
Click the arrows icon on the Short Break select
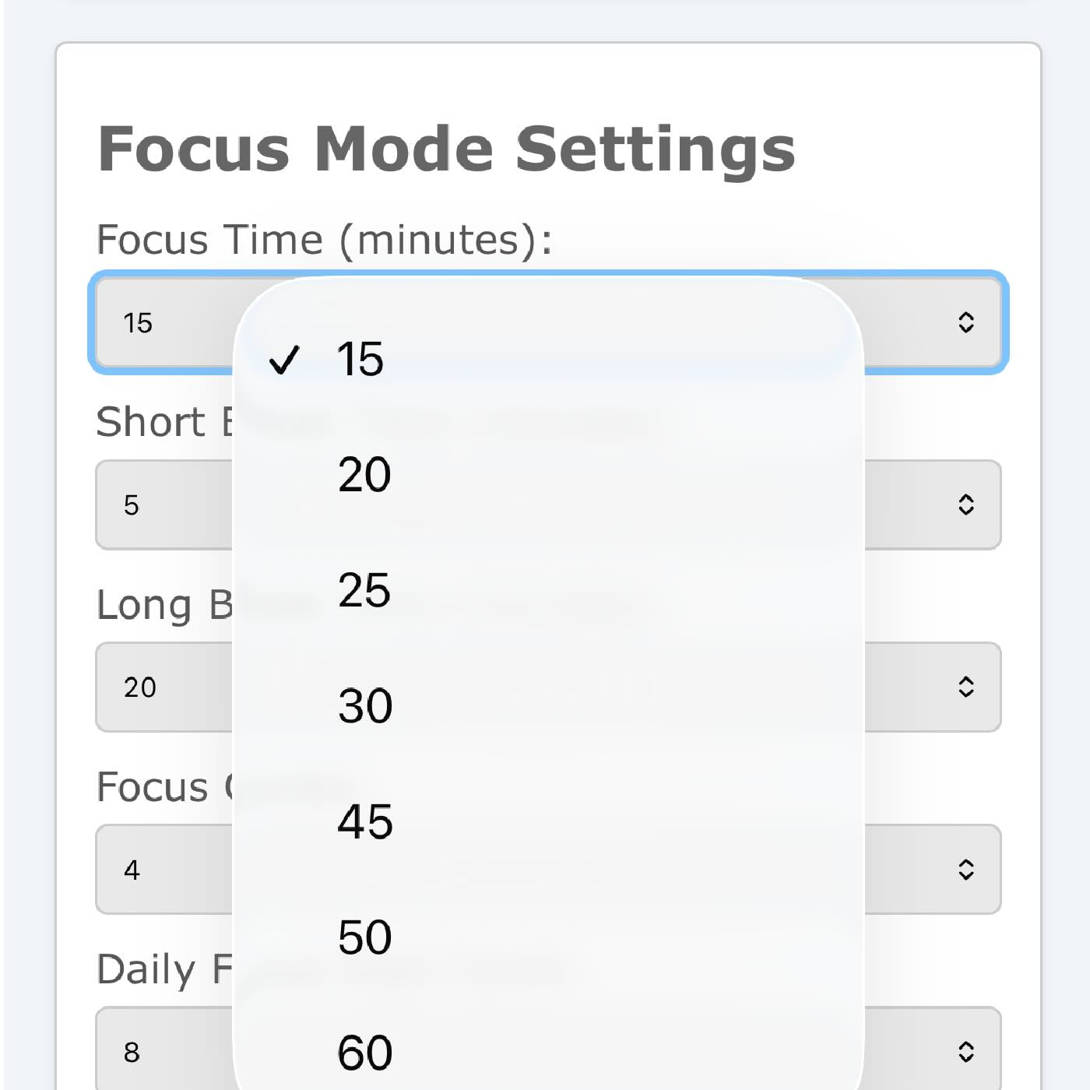(x=965, y=505)
